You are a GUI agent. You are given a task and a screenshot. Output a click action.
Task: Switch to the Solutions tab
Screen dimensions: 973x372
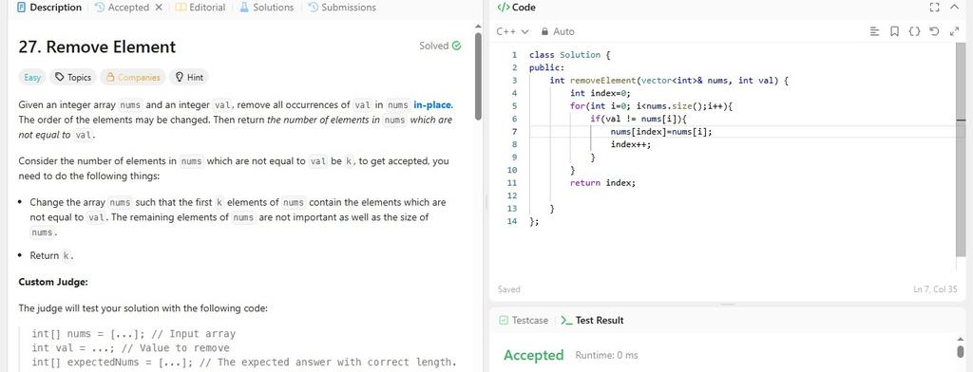pos(267,8)
